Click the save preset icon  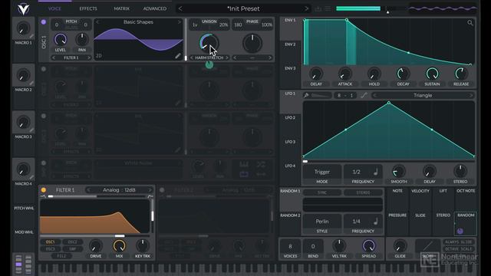[318, 8]
